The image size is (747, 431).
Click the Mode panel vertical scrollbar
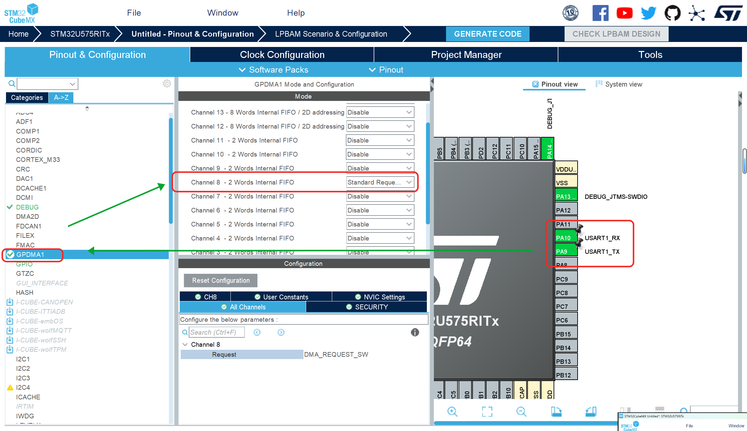tap(428, 173)
